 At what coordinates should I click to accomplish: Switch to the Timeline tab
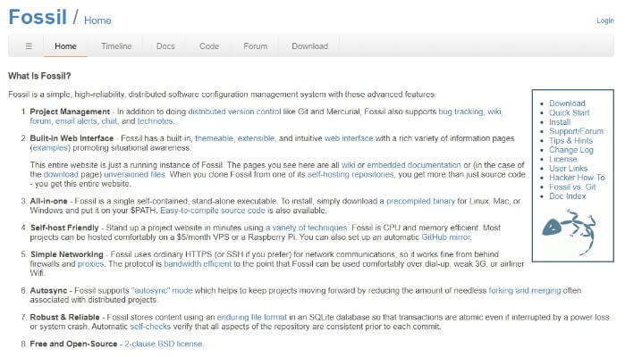116,46
